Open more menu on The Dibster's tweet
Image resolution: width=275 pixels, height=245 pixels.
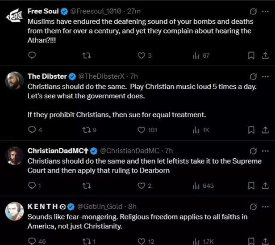pyautogui.click(x=265, y=76)
